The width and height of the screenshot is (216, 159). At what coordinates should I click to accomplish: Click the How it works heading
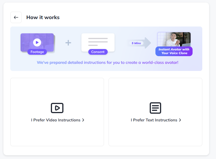click(x=43, y=17)
